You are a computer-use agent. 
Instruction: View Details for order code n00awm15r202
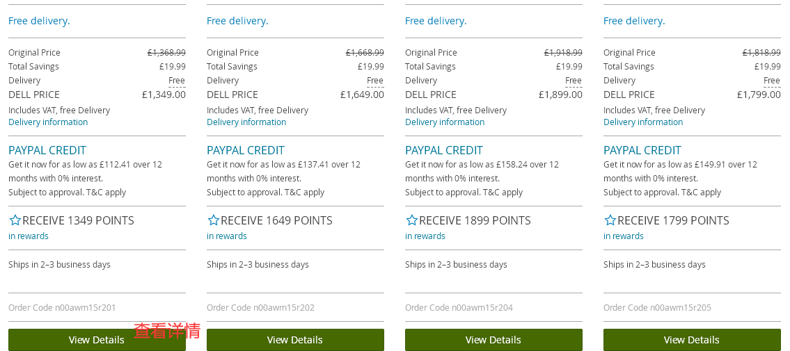295,340
